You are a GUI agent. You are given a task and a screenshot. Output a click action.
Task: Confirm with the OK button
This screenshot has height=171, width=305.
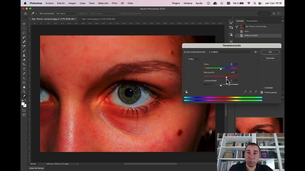pyautogui.click(x=270, y=52)
